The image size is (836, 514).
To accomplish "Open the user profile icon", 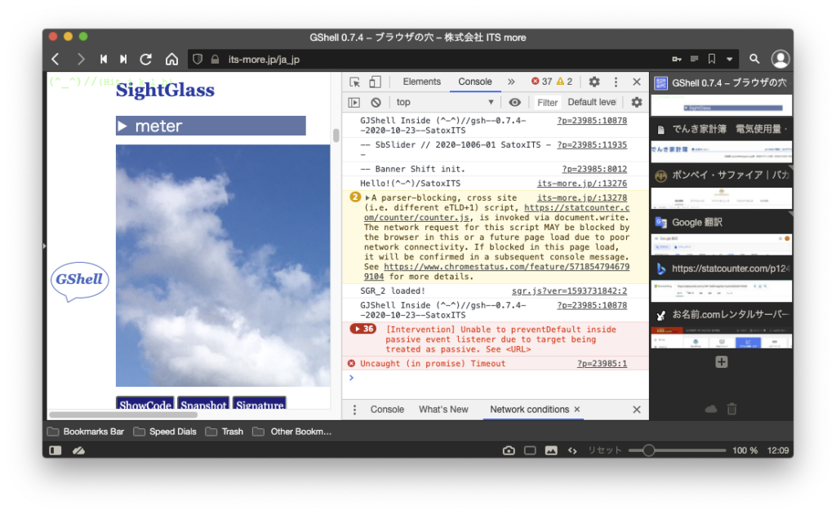I will click(780, 59).
